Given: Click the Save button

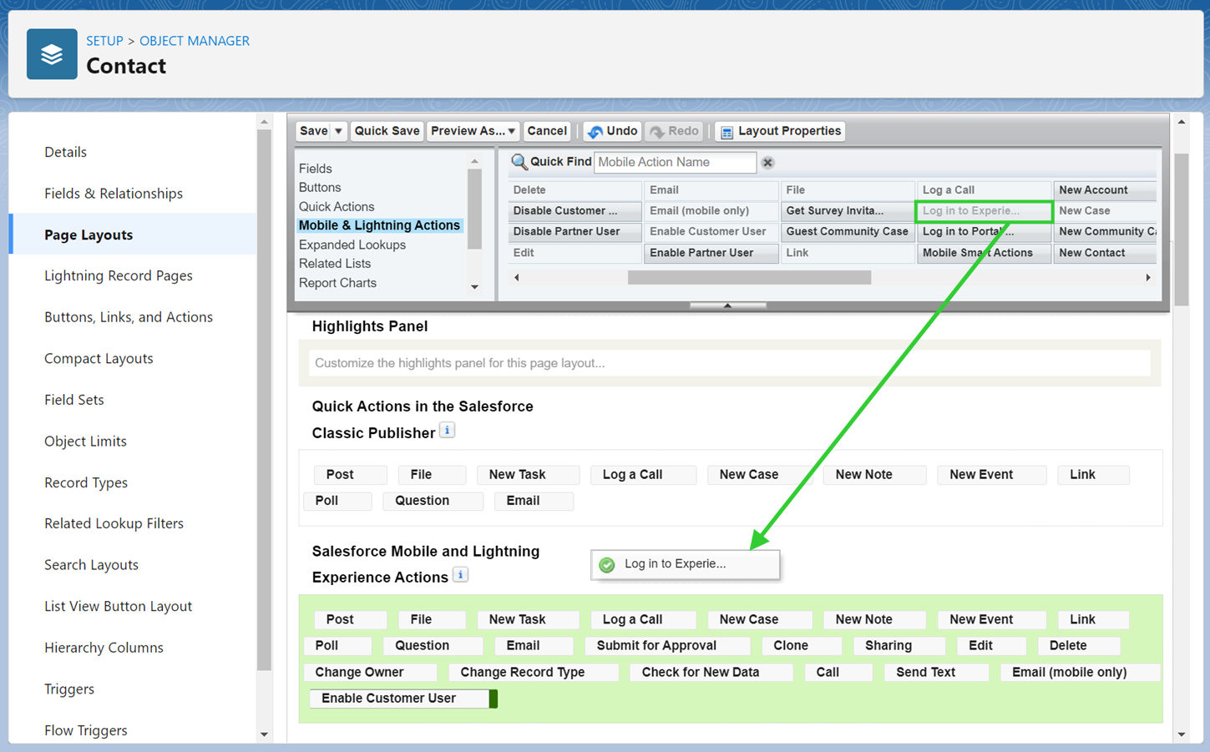Looking at the screenshot, I should 314,131.
